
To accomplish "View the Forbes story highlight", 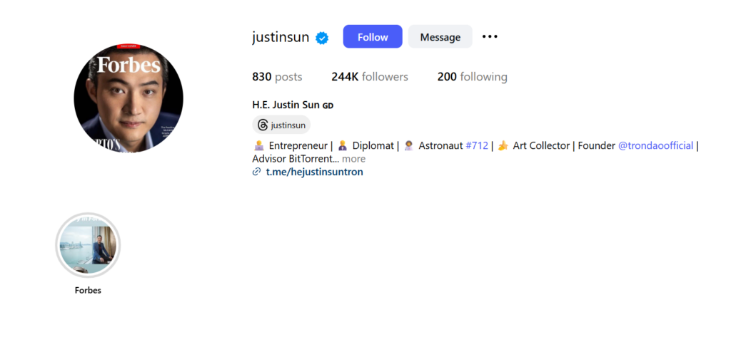I will [88, 245].
